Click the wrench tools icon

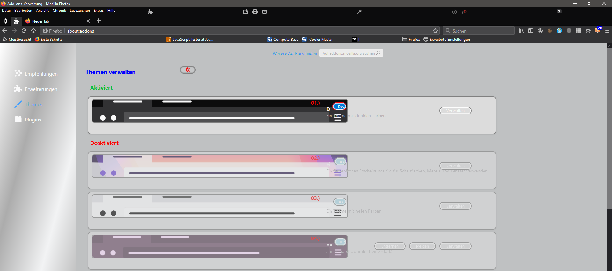pyautogui.click(x=360, y=12)
